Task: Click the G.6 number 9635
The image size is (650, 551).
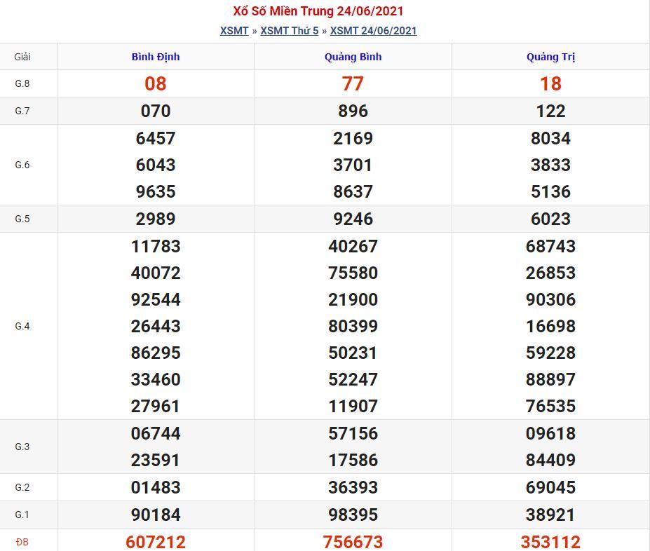Action: point(156,191)
